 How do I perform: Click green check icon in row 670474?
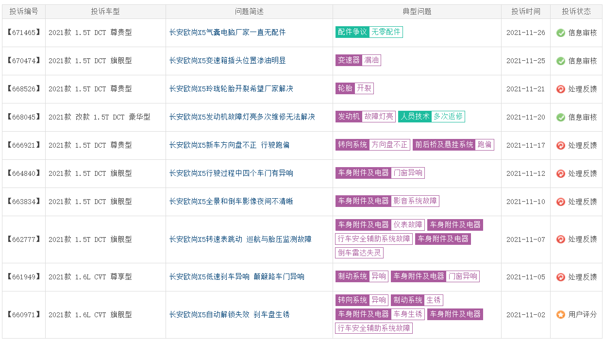pos(561,61)
